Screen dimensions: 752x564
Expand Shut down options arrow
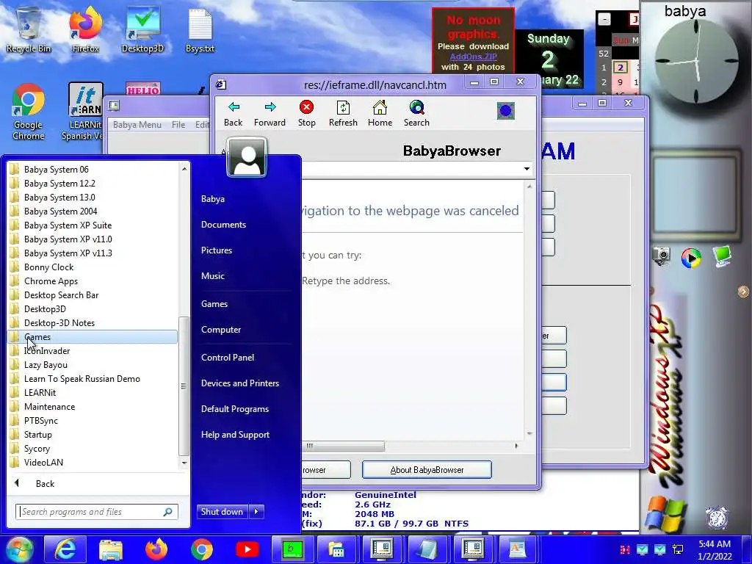(256, 512)
